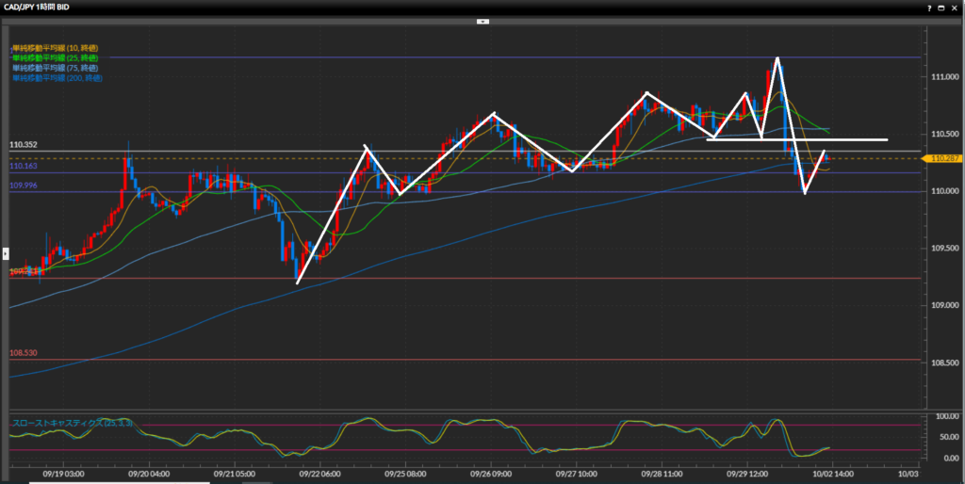The height and width of the screenshot is (484, 965).
Task: Click the 111.000 price axis label
Action: pos(943,76)
